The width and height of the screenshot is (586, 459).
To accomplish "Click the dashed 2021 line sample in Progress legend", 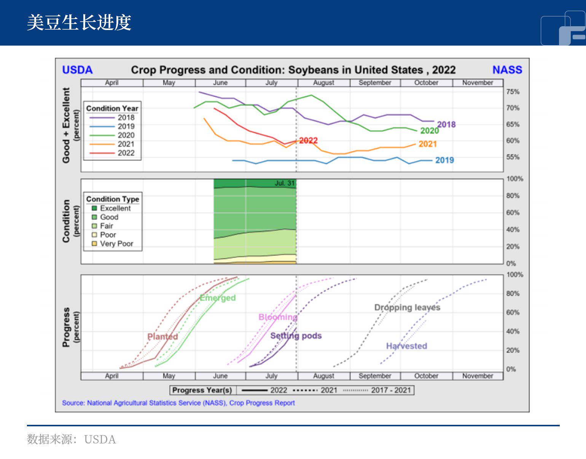I will [x=305, y=390].
